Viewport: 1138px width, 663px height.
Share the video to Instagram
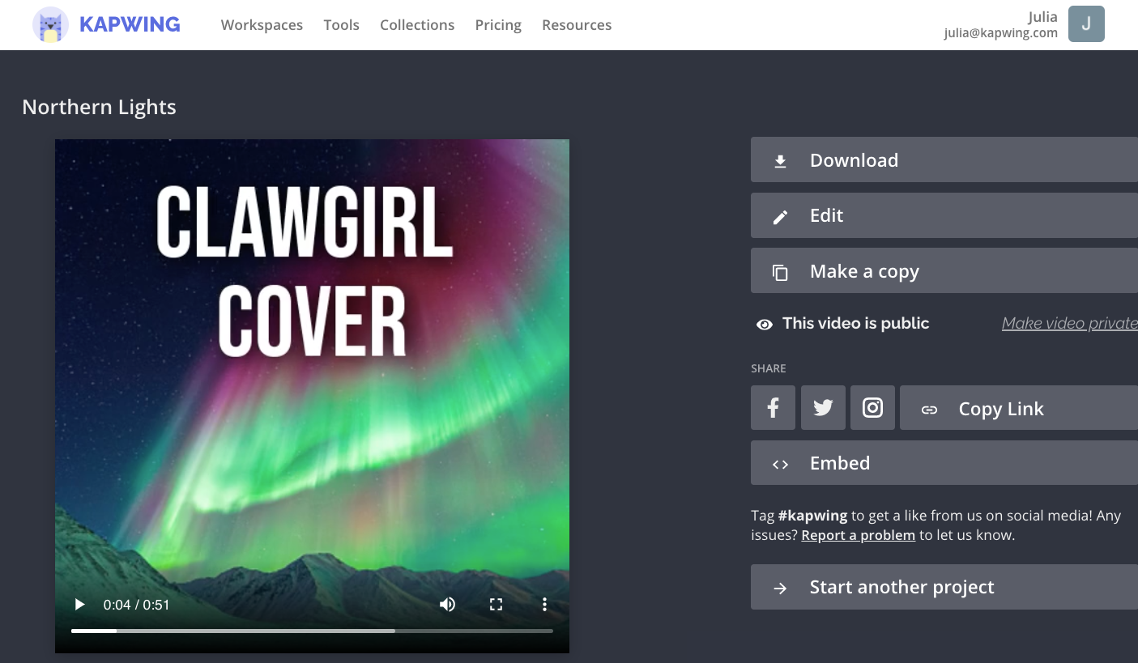pyautogui.click(x=872, y=408)
